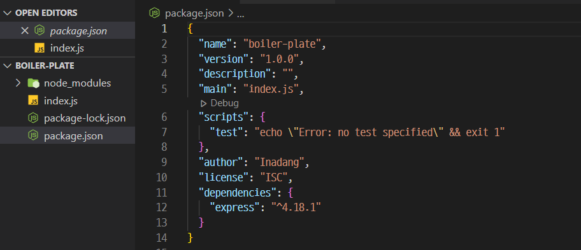The width and height of the screenshot is (581, 250).
Task: Click the "author" key
Action: tap(220, 162)
